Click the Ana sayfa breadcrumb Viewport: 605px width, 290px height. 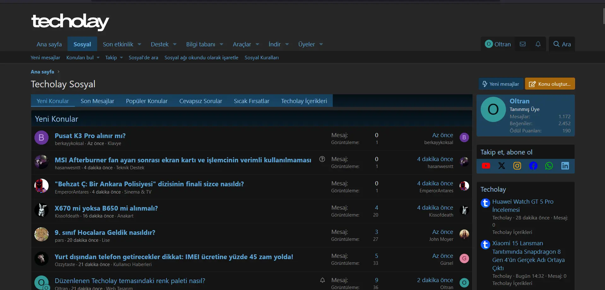click(42, 72)
